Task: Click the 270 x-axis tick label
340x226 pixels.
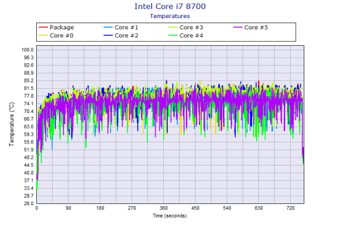Action: [132, 208]
